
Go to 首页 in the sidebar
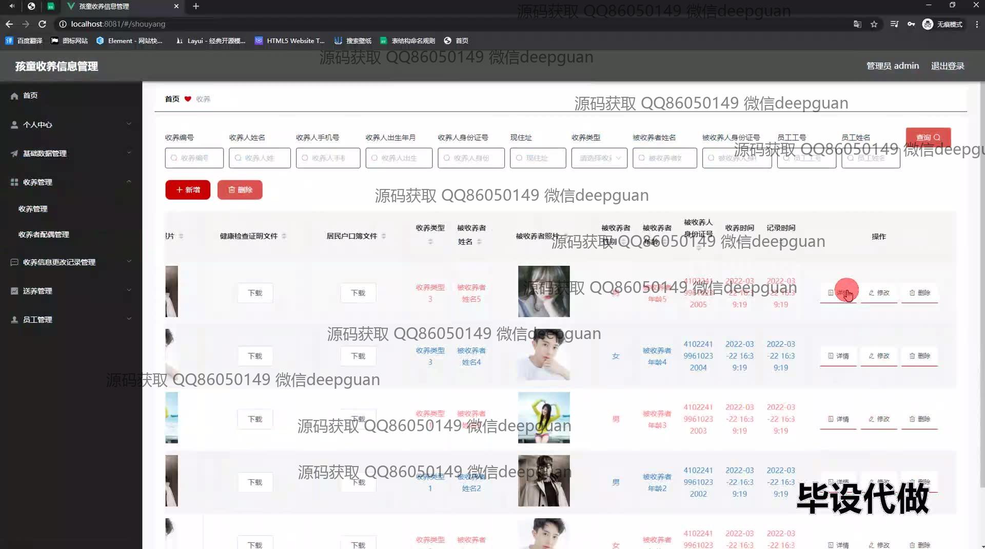[x=30, y=95]
